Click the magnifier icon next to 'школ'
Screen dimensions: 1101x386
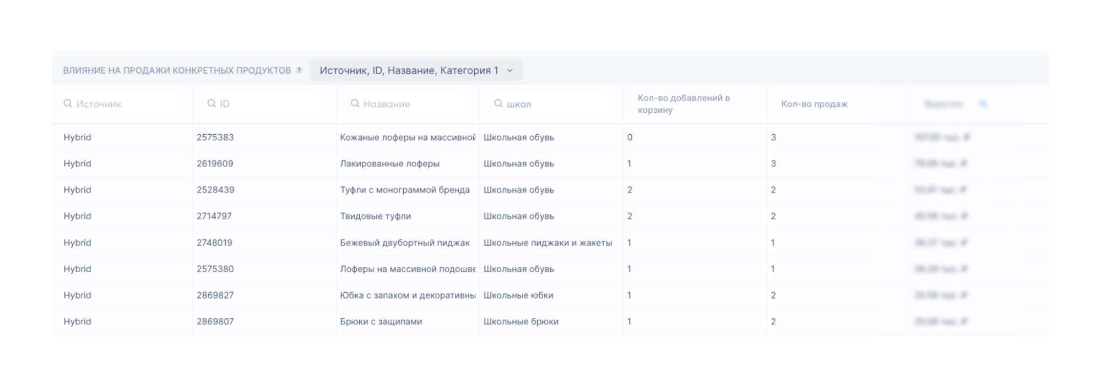(x=498, y=103)
